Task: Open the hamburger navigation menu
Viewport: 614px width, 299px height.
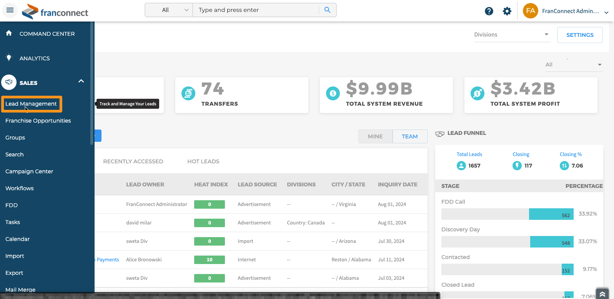Action: (x=10, y=10)
